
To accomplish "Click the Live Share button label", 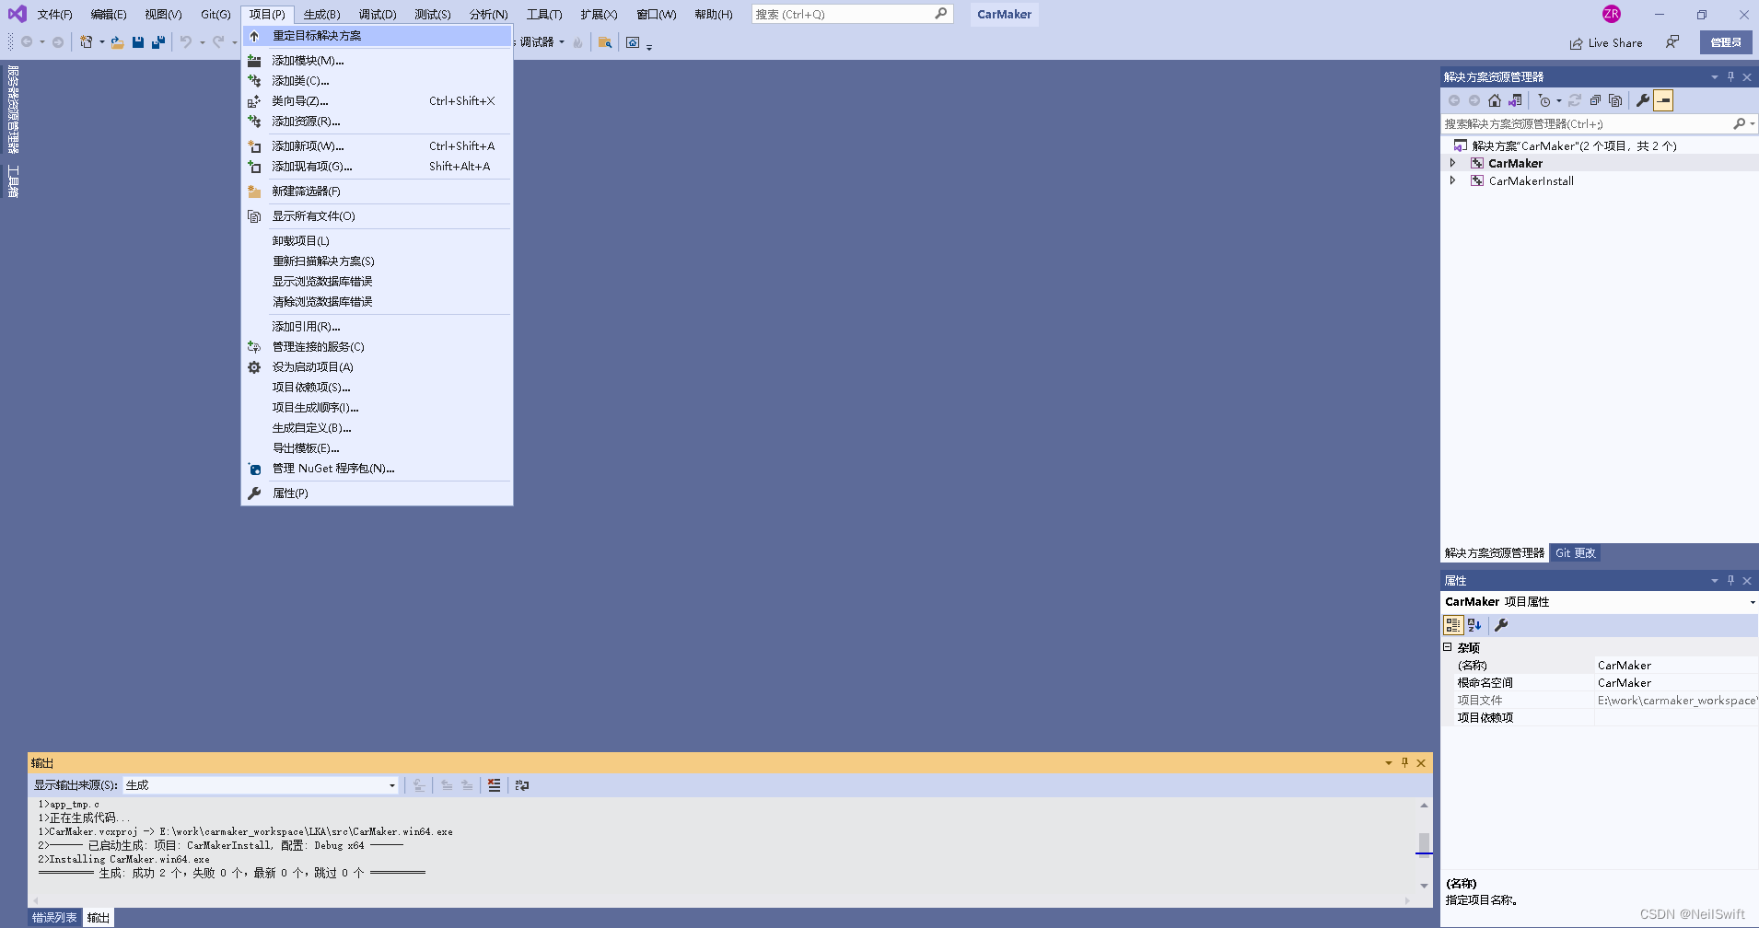I will [x=1615, y=43].
